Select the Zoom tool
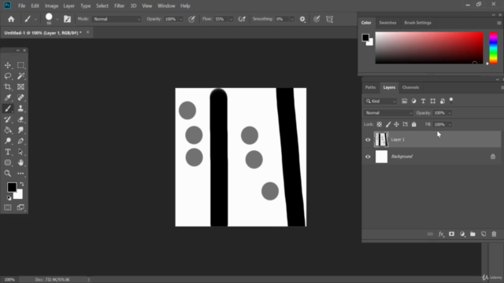This screenshot has height=283, width=504. click(8, 173)
